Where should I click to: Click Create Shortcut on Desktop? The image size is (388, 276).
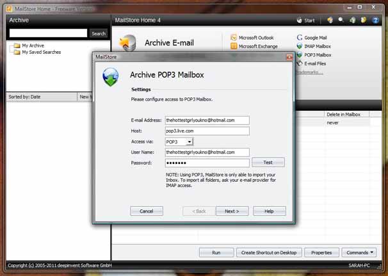tap(269, 252)
